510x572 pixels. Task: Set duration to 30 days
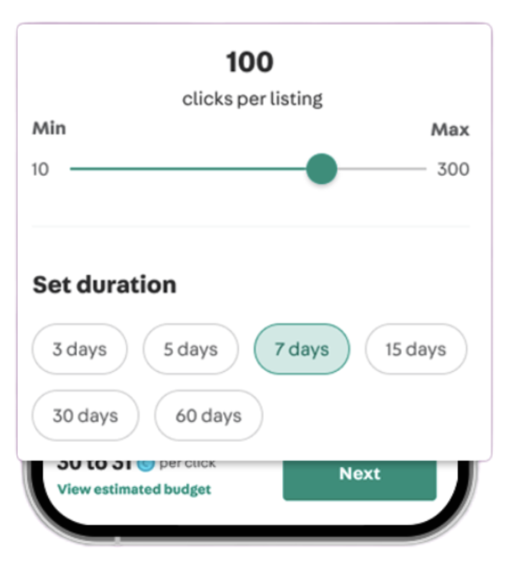(85, 416)
